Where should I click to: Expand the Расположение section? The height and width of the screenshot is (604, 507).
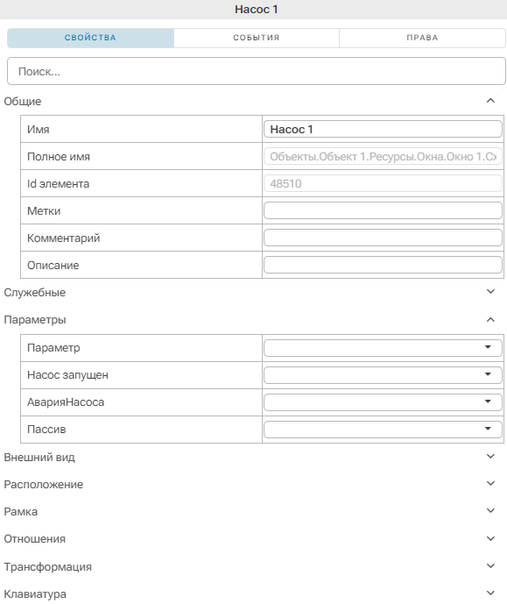pyautogui.click(x=490, y=484)
